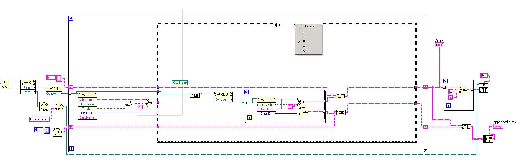Viewport: 517px width, 161px height.
Task: Click the appended array indicator terminal
Action: [498, 127]
